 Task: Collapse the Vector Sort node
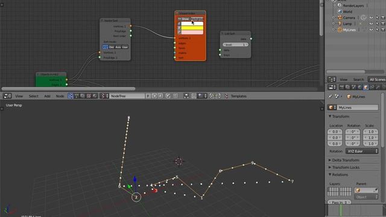(x=102, y=20)
